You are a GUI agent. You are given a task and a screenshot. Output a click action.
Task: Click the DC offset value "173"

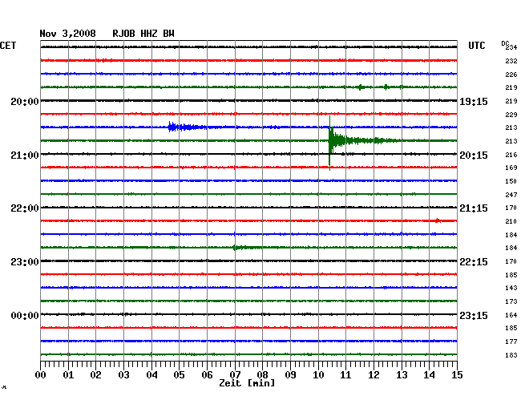(x=511, y=301)
